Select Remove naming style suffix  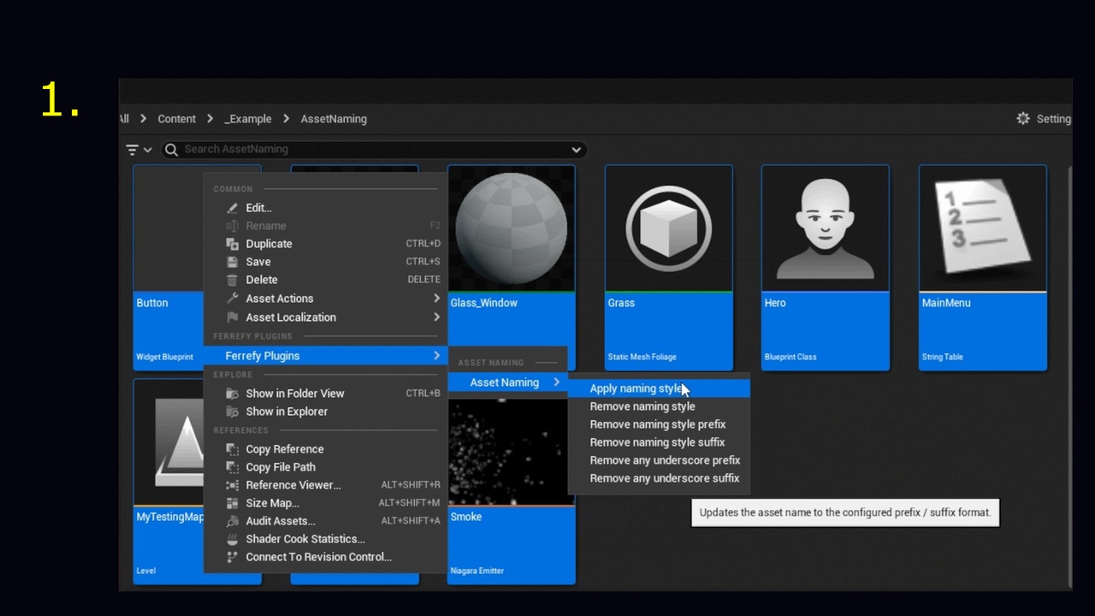click(659, 442)
